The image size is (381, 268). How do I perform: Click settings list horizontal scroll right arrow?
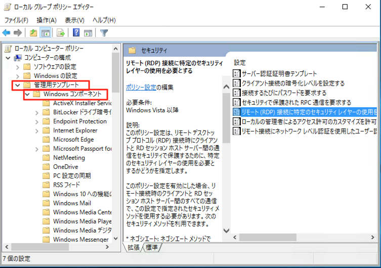pyautogui.click(x=372, y=238)
